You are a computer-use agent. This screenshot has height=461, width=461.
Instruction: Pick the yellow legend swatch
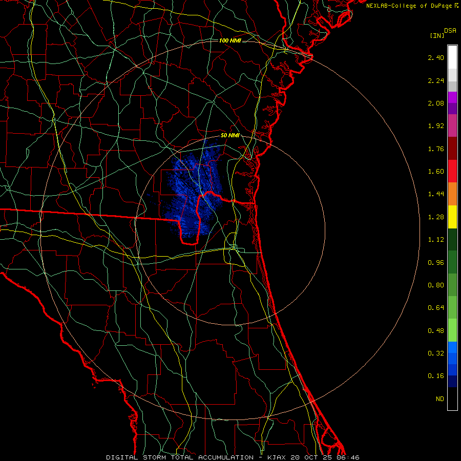pyautogui.click(x=452, y=217)
